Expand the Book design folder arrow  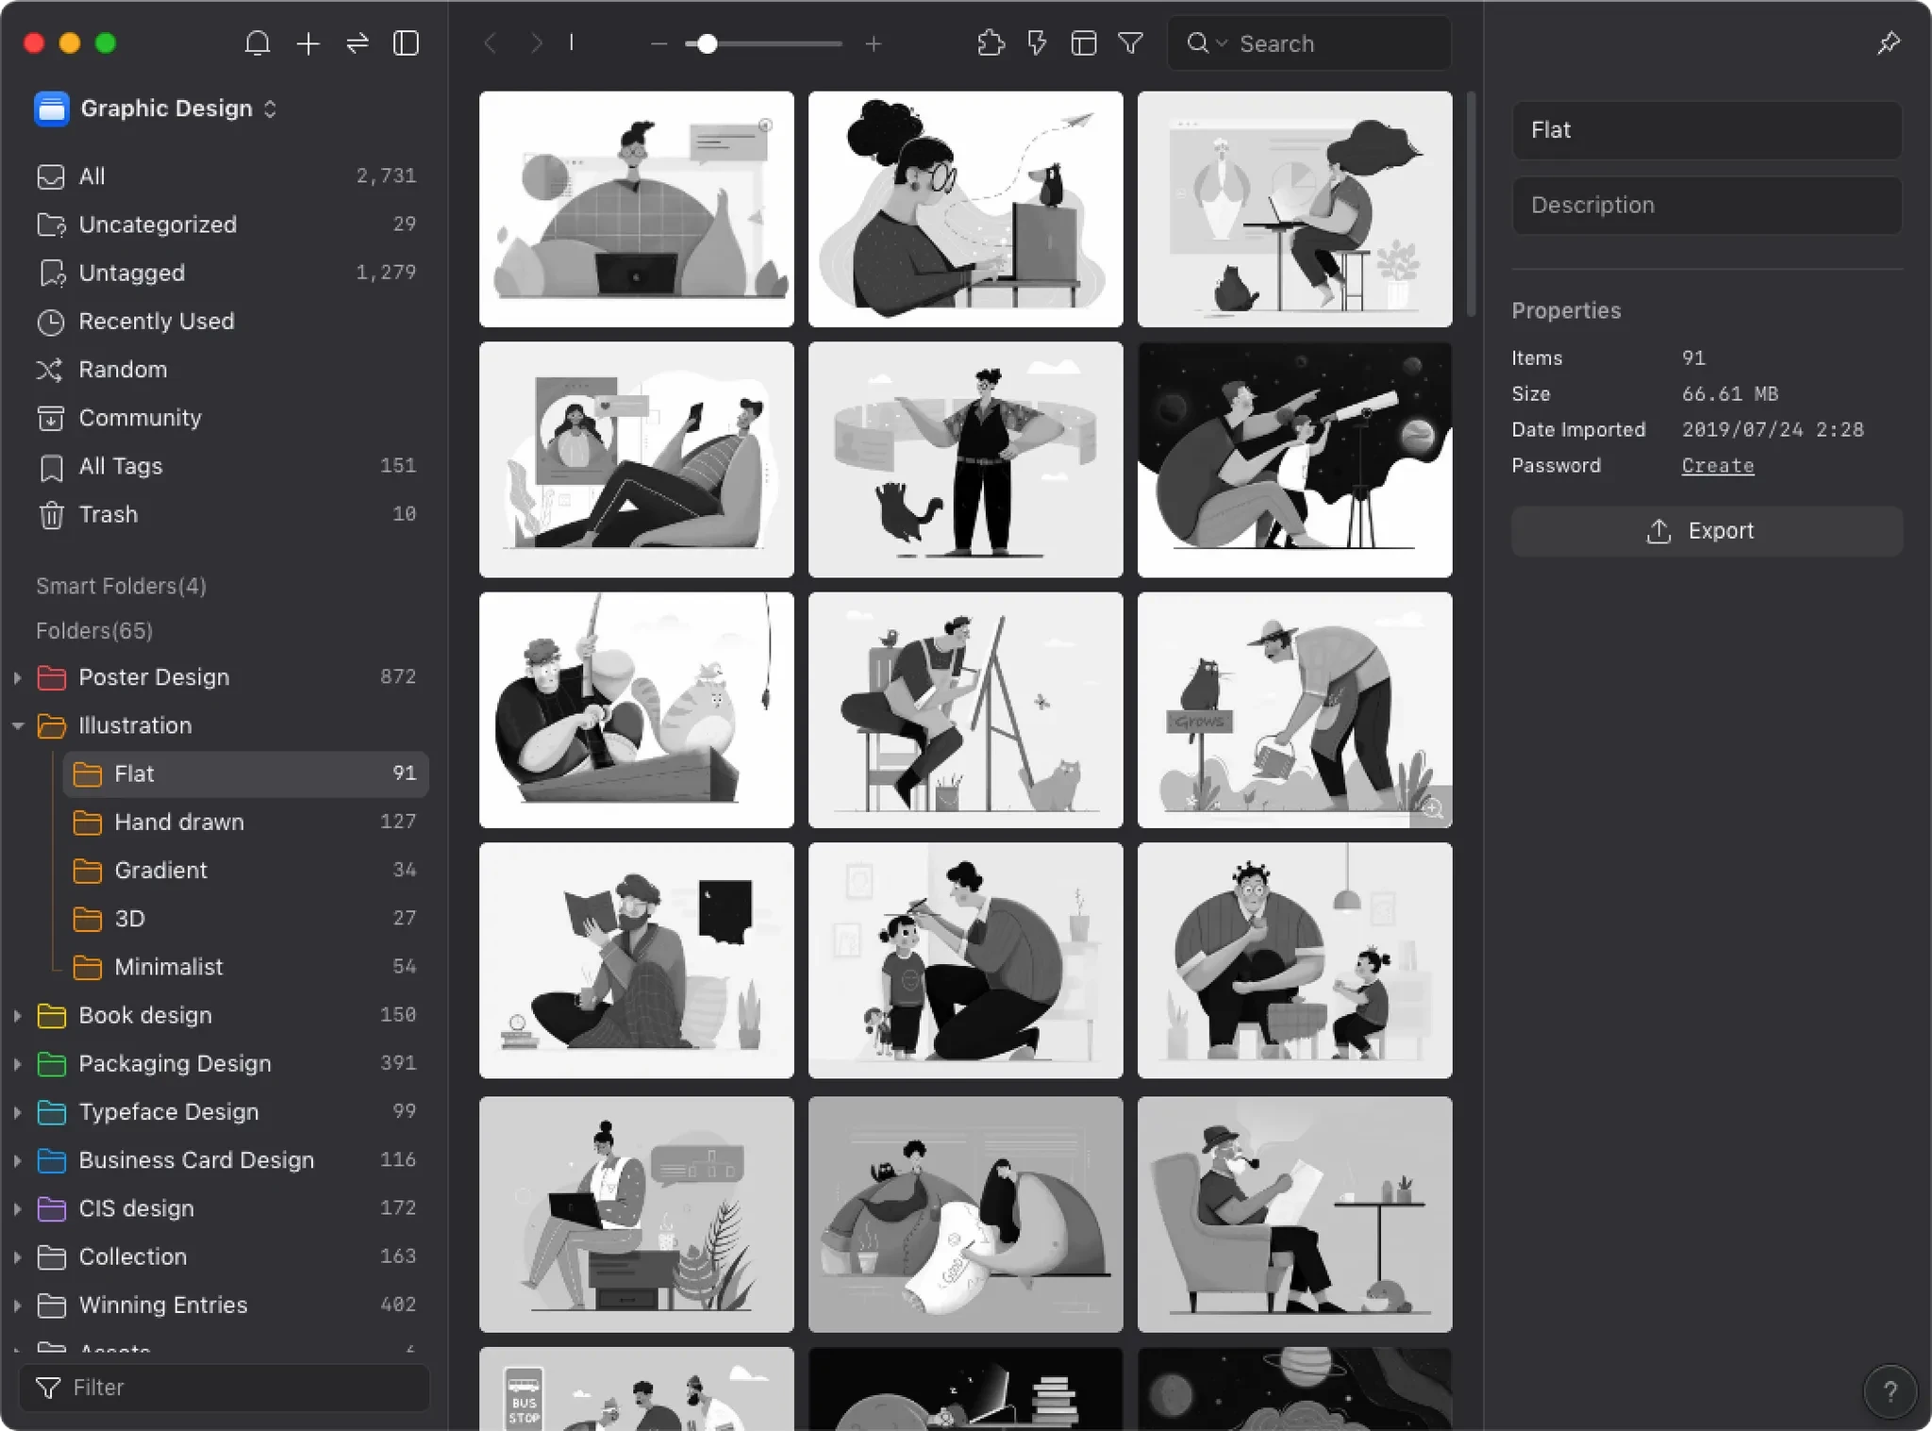pos(17,1015)
